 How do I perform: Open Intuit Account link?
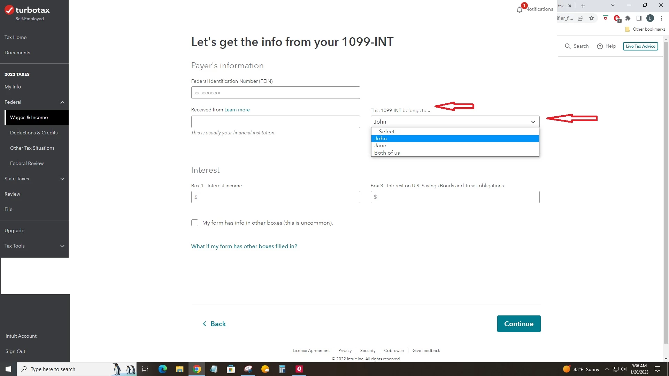pos(21,336)
